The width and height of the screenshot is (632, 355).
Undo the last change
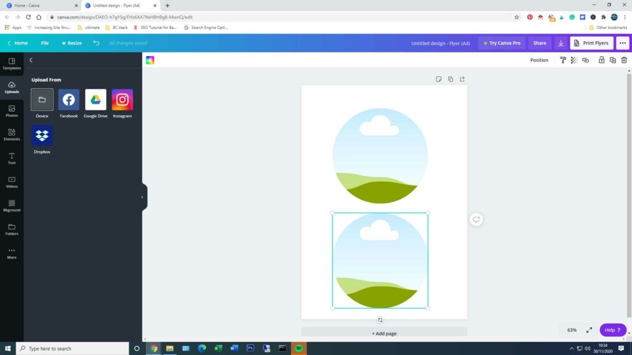(x=96, y=43)
